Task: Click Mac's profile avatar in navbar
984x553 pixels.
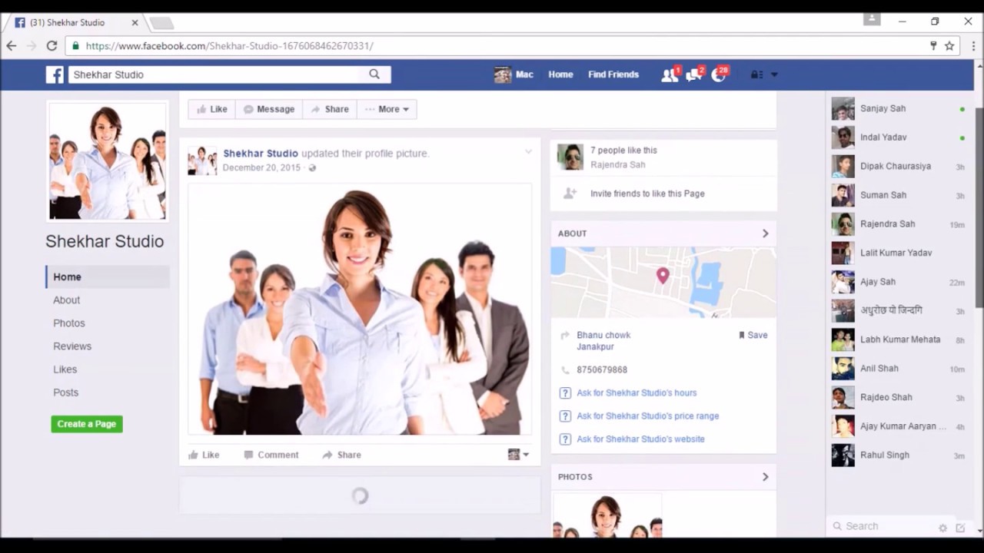Action: point(503,75)
